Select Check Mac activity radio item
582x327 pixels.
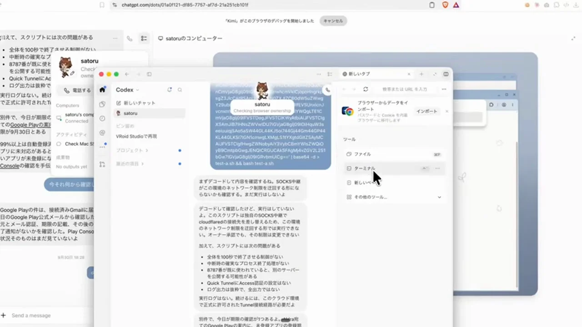click(x=59, y=144)
